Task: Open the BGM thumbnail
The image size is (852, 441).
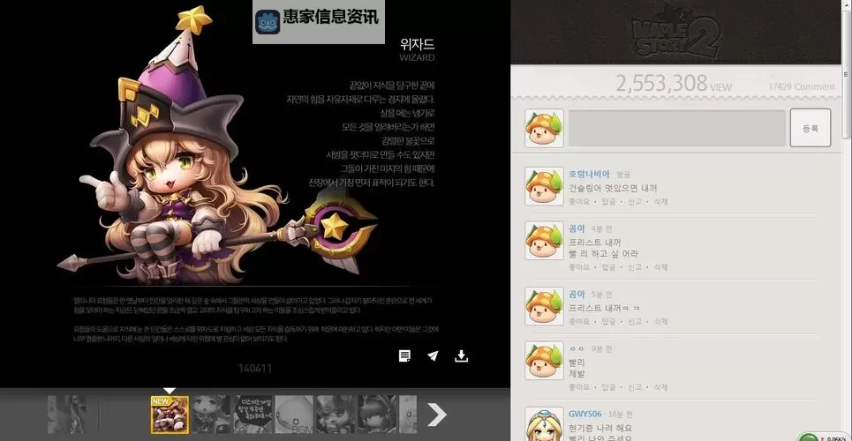Action: [294, 415]
